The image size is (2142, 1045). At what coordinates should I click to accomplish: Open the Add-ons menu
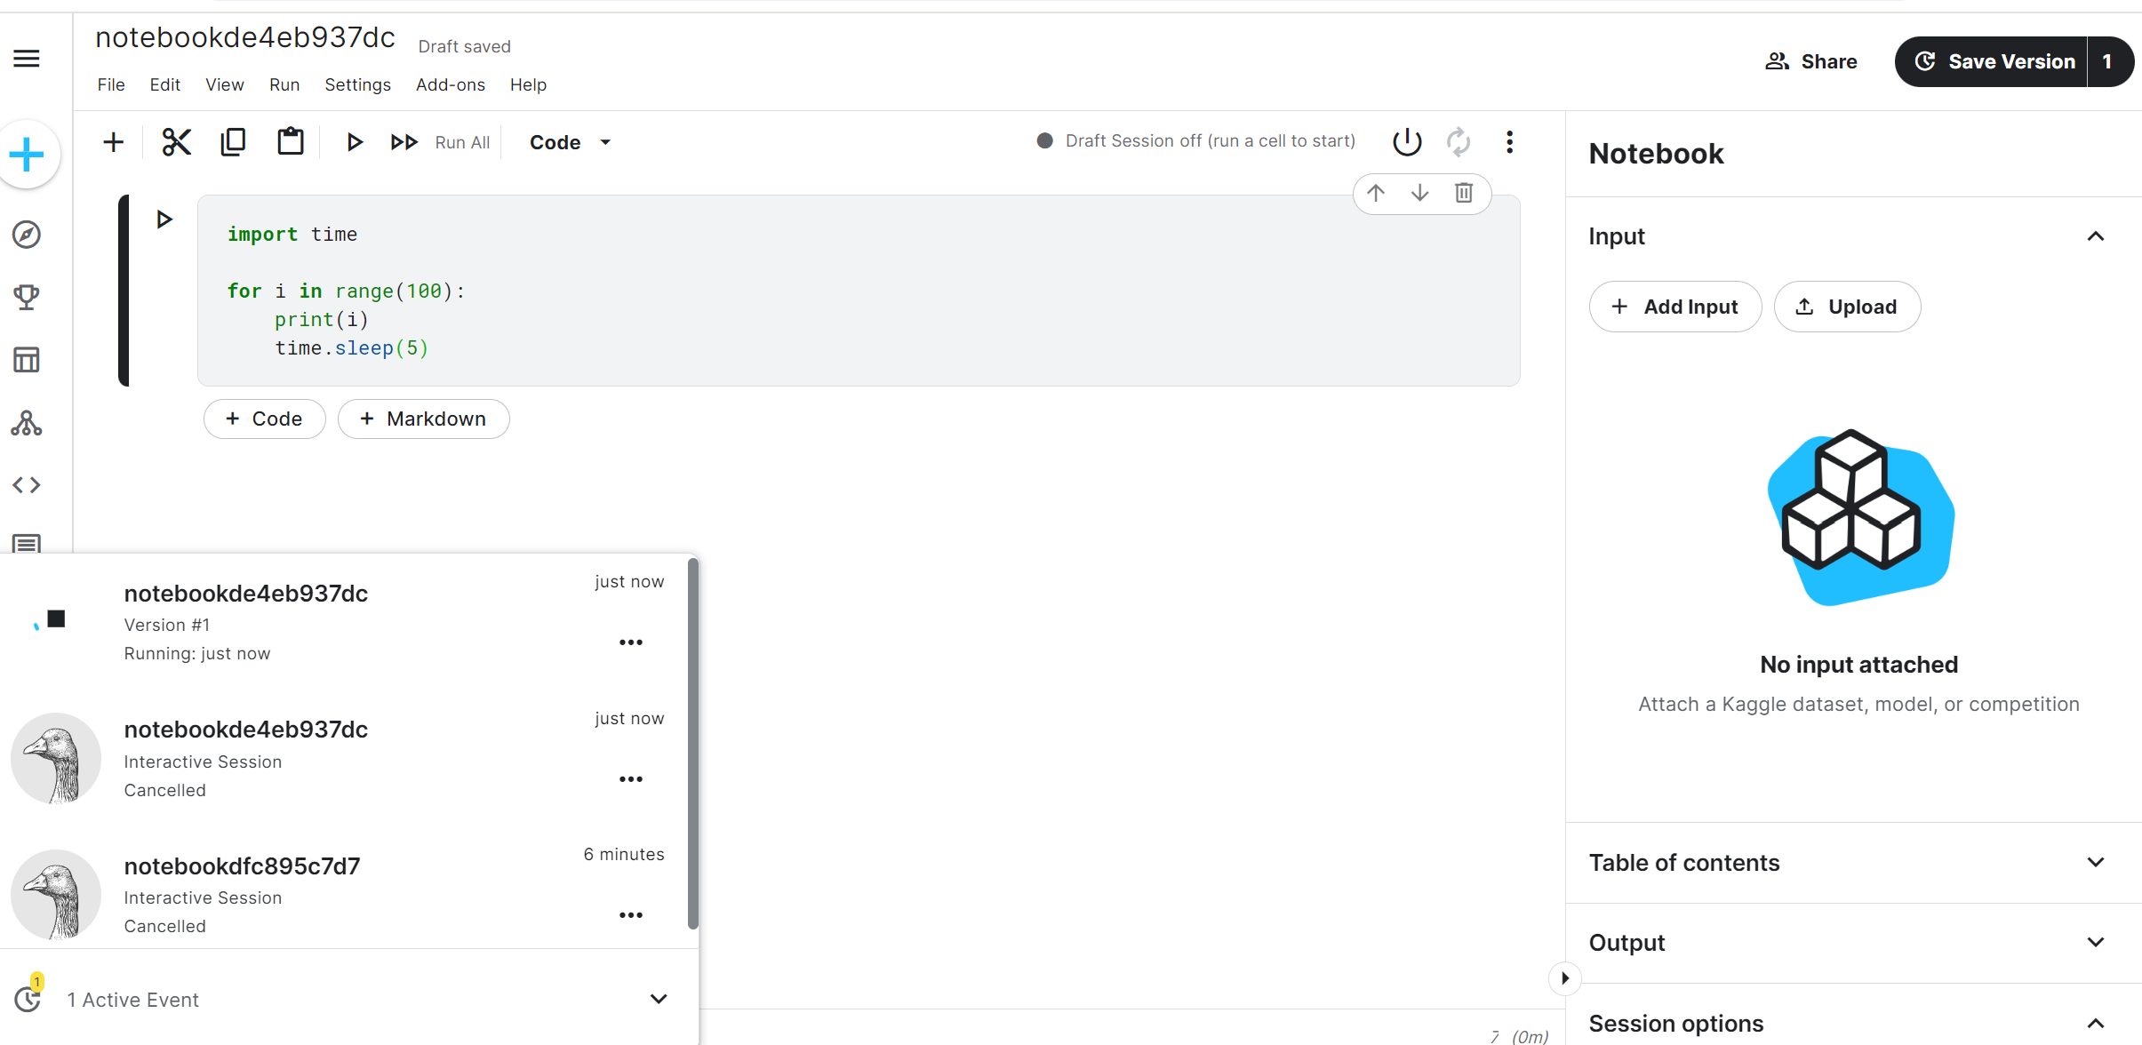[450, 84]
